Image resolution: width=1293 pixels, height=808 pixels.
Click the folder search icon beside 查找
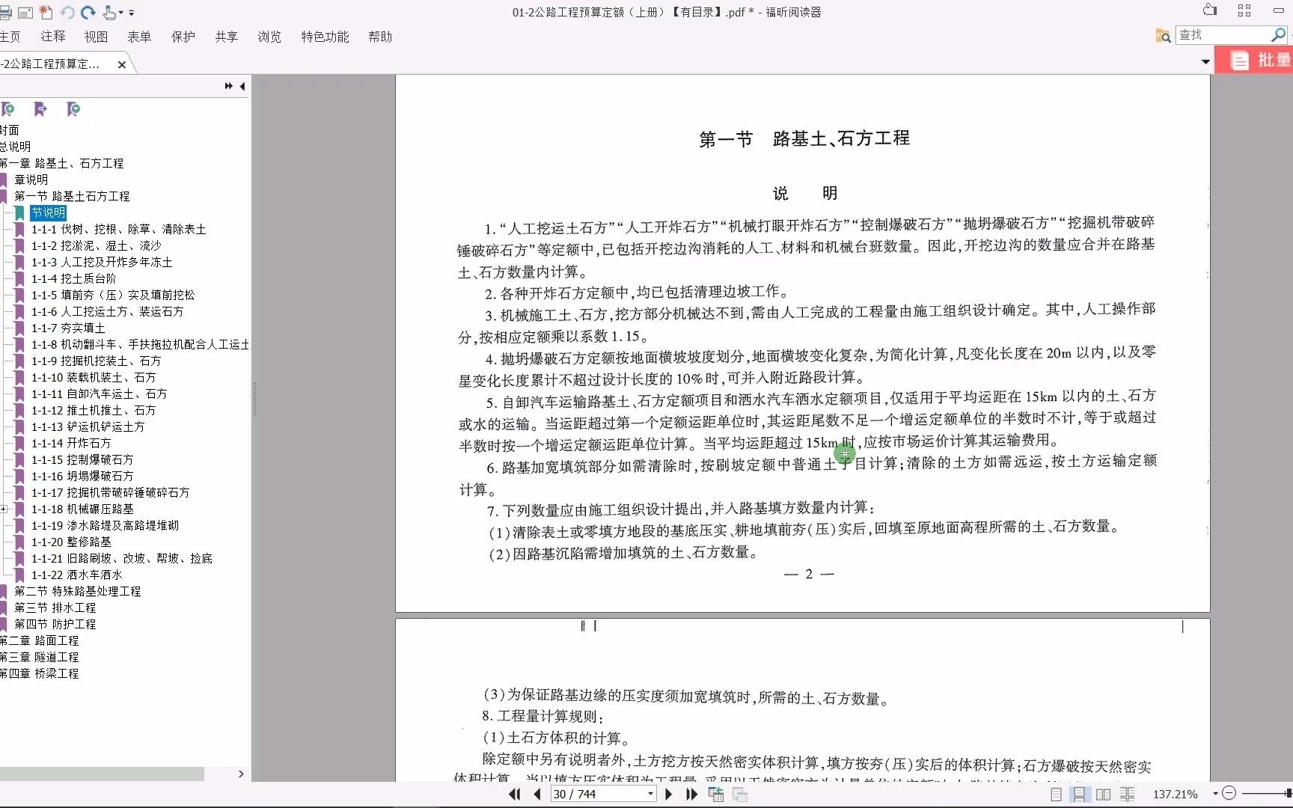1163,35
